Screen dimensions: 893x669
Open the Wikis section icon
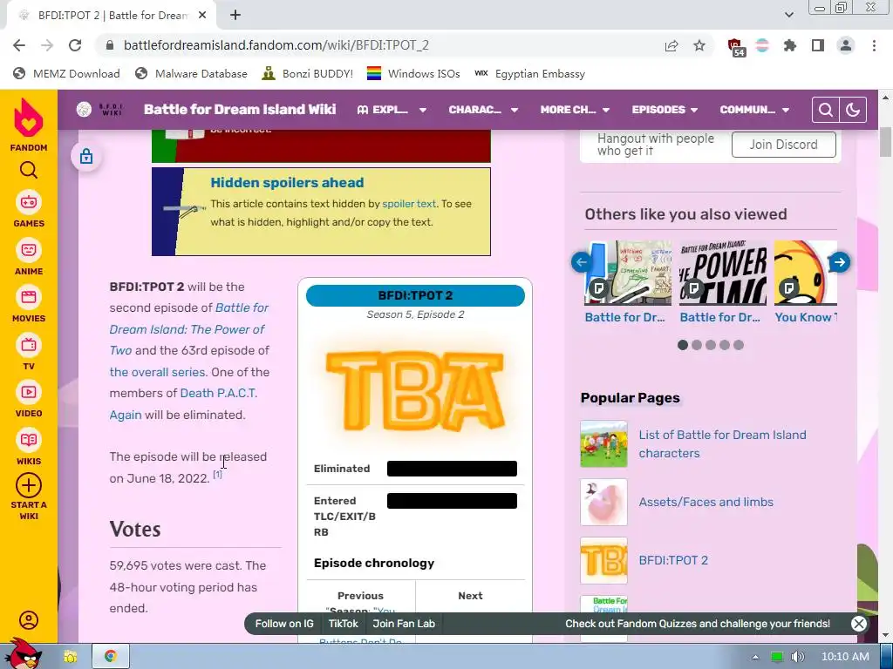tap(29, 440)
